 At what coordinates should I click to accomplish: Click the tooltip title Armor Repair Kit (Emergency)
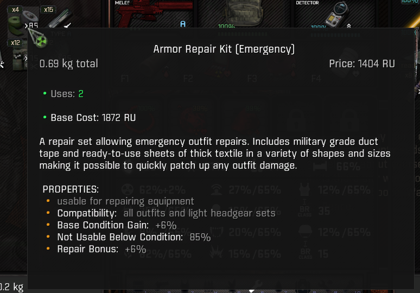tap(224, 49)
